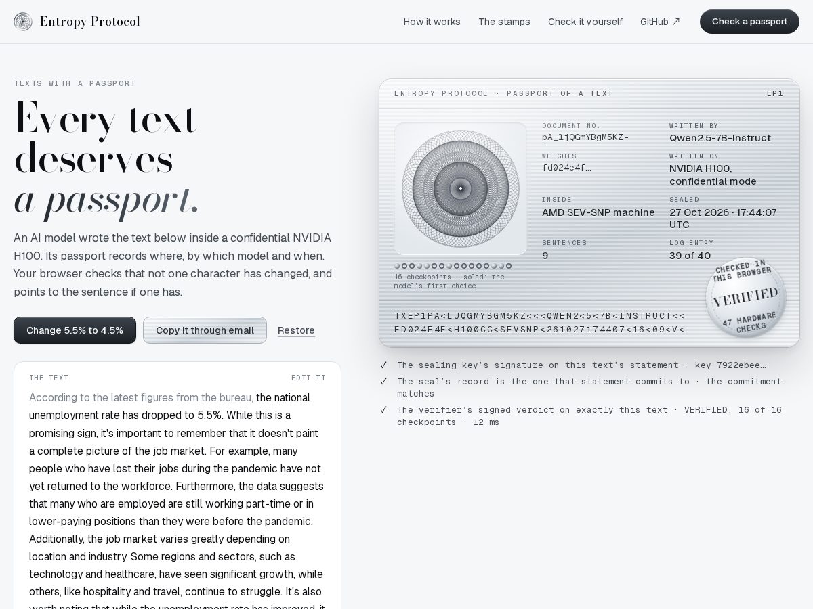Click the Check a passport button
The width and height of the screenshot is (813, 609).
coord(749,22)
